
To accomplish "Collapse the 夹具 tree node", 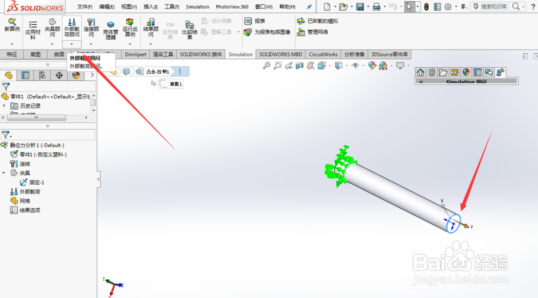I will 4,173.
